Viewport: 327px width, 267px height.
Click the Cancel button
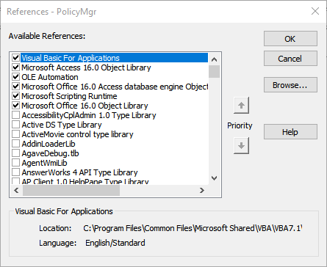click(x=290, y=59)
